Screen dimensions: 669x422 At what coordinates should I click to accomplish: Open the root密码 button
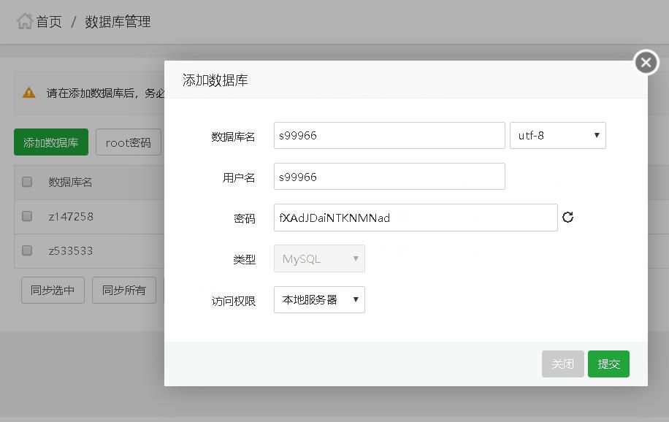coord(128,142)
